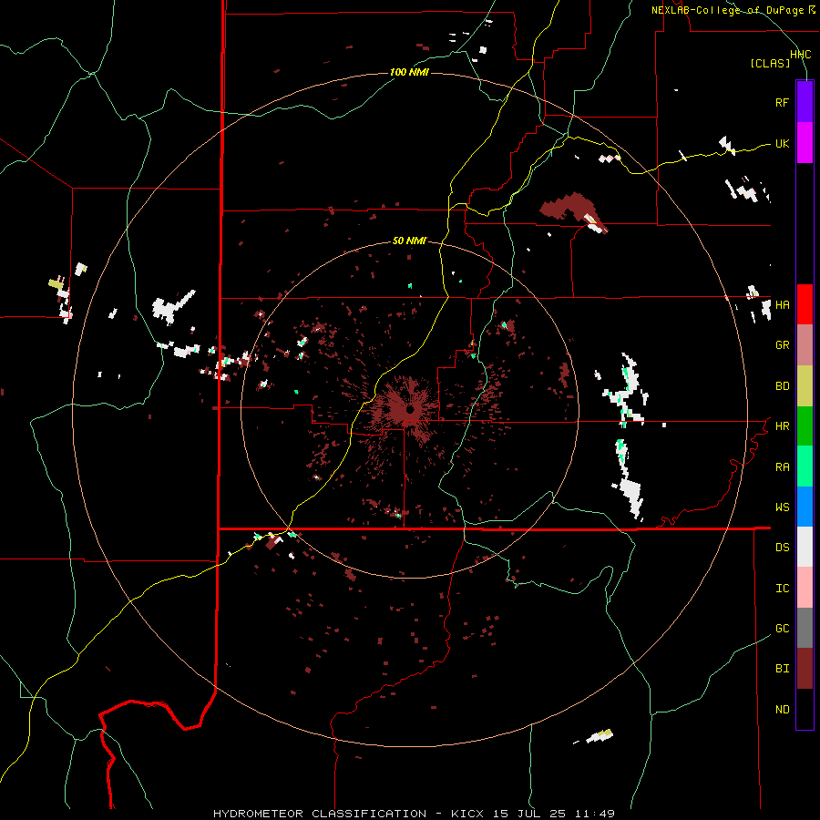Click the purple RF legend color swatch
The image size is (820, 820).
[x=805, y=102]
